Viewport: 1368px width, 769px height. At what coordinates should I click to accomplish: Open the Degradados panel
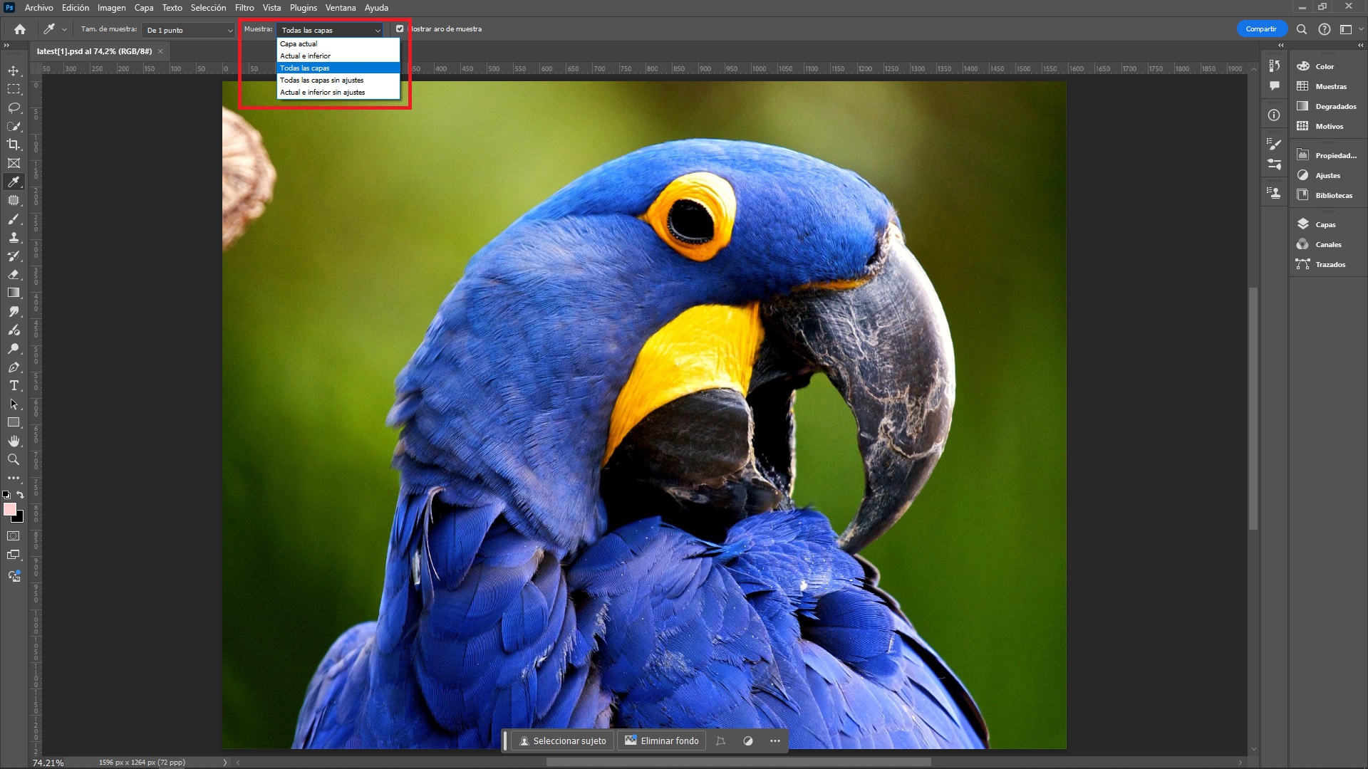(1327, 106)
